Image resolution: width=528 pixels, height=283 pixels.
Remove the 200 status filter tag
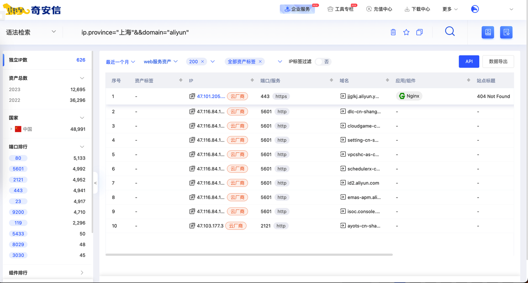pos(203,61)
